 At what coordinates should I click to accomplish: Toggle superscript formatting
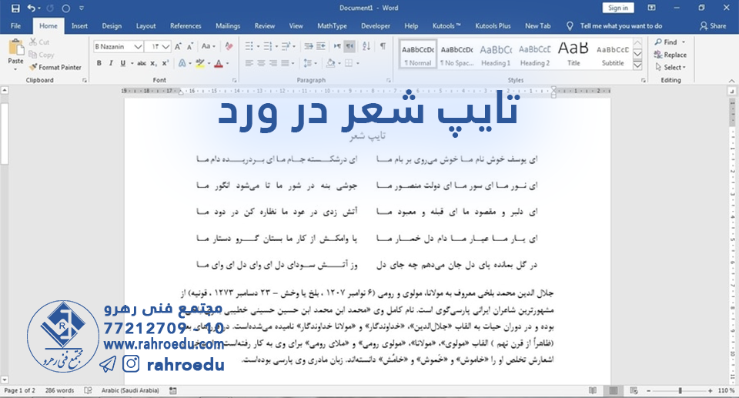[x=166, y=63]
